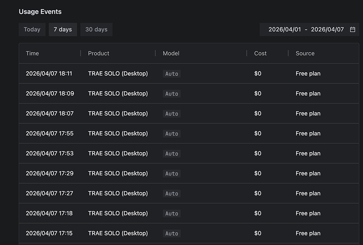Click the $0 cost in 18:11 row
This screenshot has height=245, width=363.
click(258, 73)
